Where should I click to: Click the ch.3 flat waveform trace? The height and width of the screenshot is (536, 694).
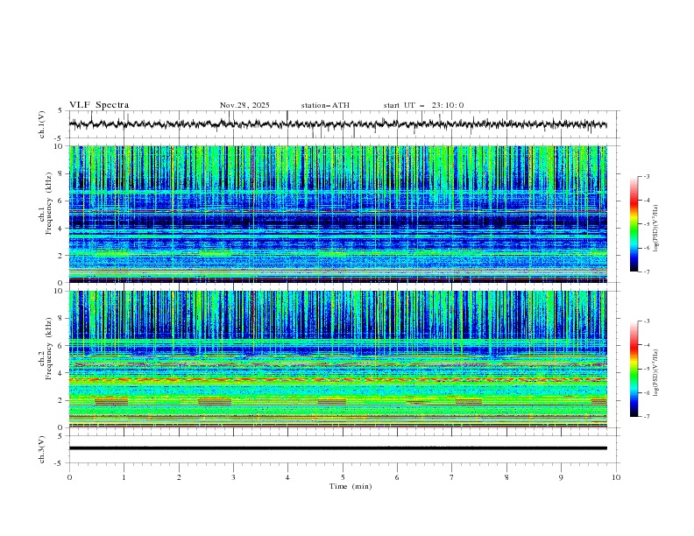click(338, 448)
